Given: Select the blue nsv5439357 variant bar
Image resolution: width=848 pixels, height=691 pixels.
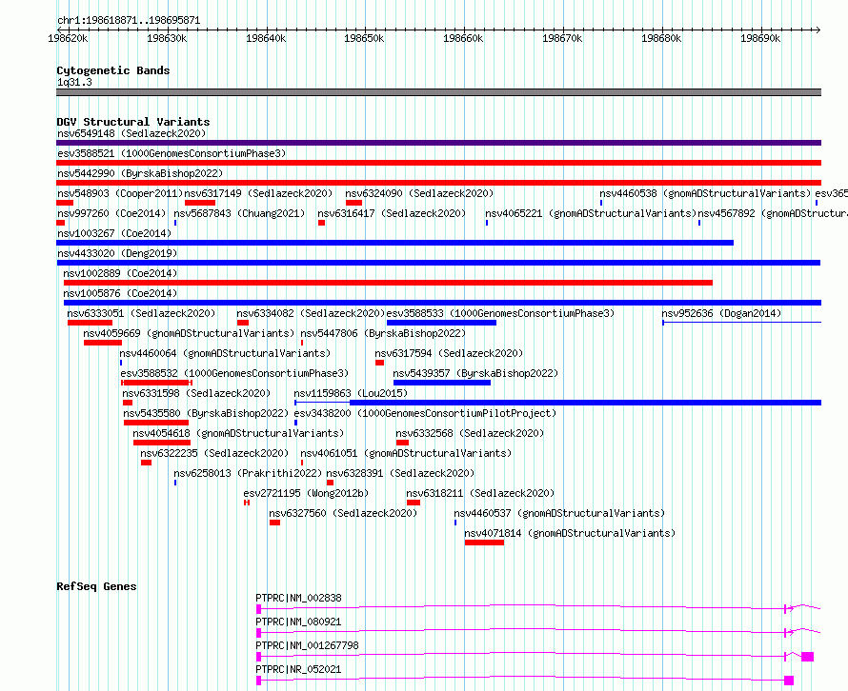Looking at the screenshot, I should coord(442,383).
